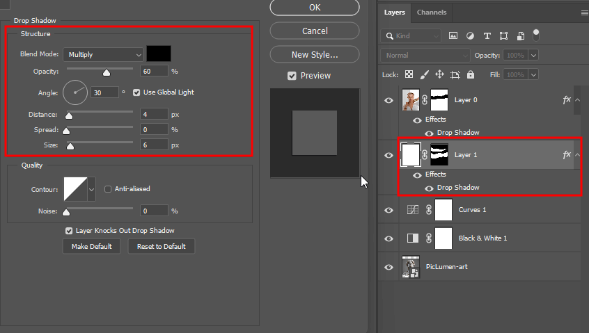Image resolution: width=589 pixels, height=333 pixels.
Task: Click the Noise slider handle
Action: click(66, 212)
